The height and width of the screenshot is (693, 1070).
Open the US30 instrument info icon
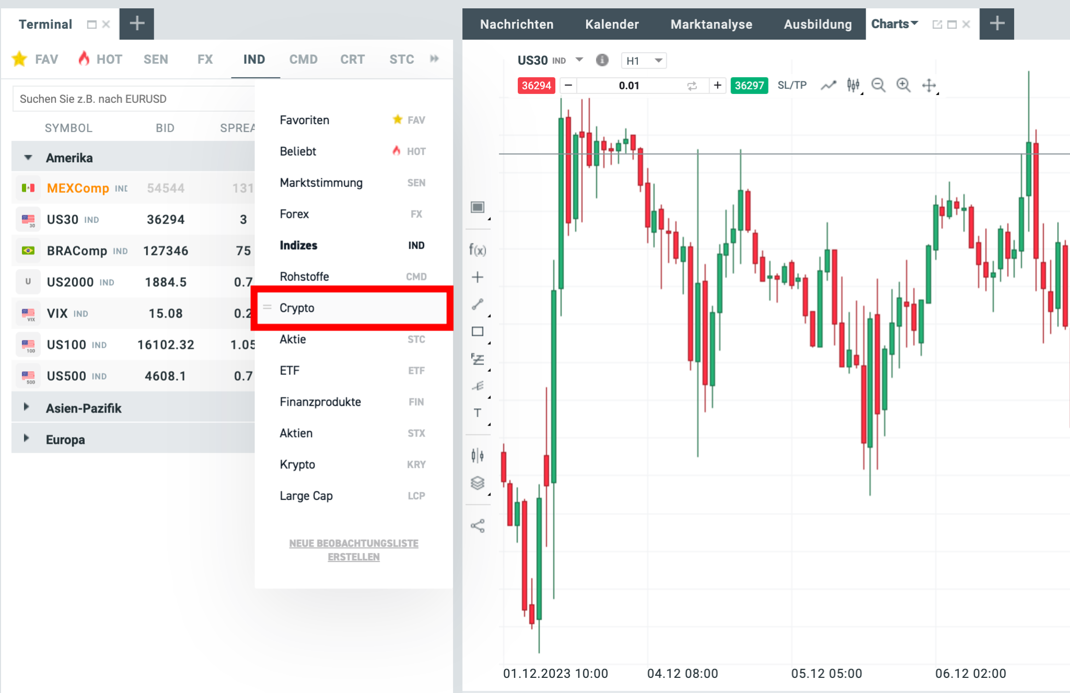click(x=602, y=60)
